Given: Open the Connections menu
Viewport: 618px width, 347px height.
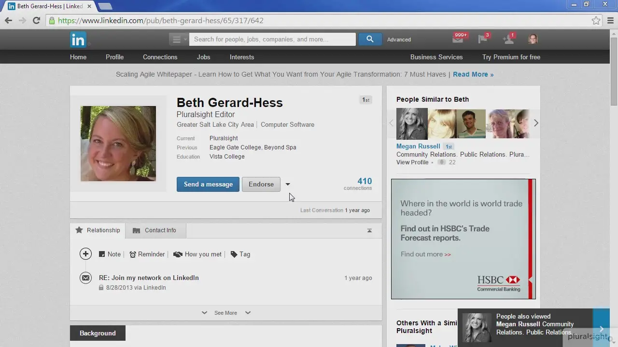Looking at the screenshot, I should pyautogui.click(x=160, y=57).
